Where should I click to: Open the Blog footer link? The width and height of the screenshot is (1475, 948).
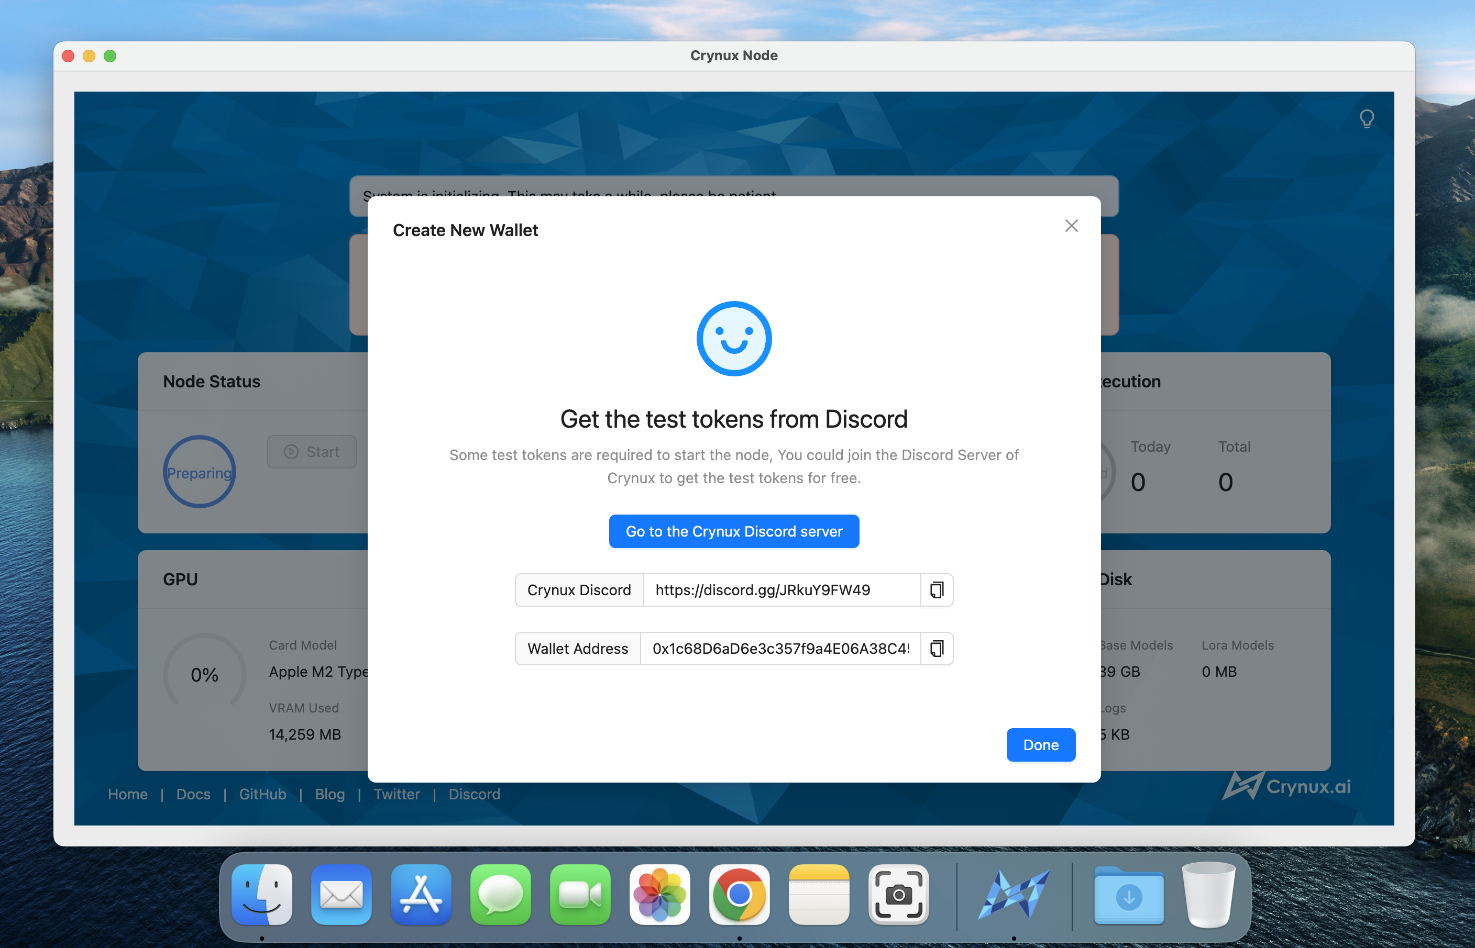tap(329, 794)
